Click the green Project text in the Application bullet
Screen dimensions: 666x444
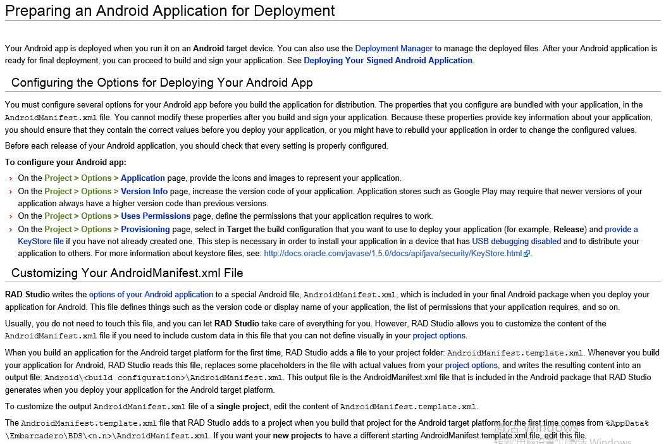58,178
